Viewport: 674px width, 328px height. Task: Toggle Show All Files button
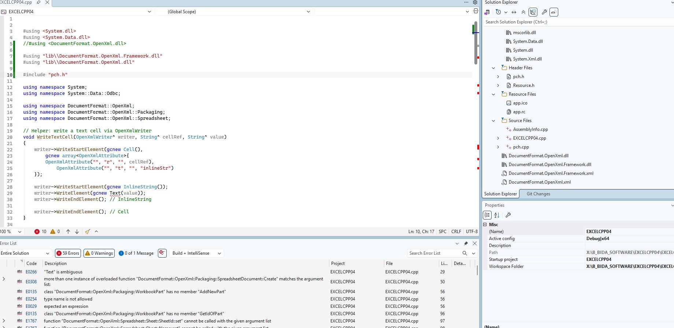(533, 12)
